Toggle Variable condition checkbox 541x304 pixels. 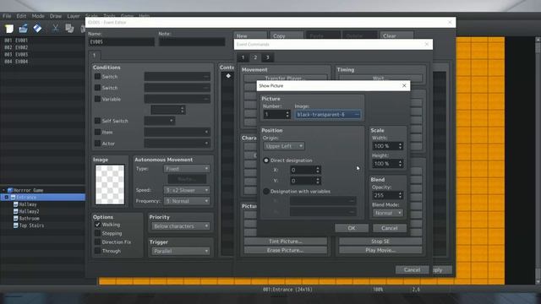click(97, 99)
